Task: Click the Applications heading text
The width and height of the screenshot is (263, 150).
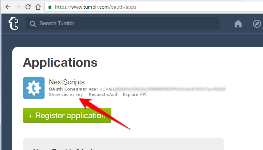Action: (60, 63)
